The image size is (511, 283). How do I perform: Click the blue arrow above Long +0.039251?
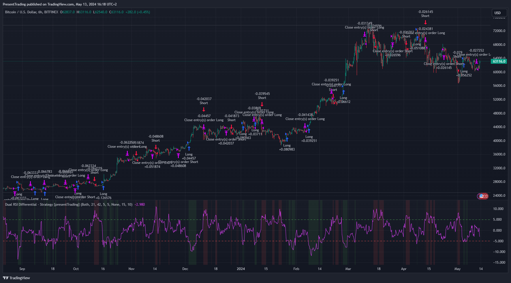[309, 131]
